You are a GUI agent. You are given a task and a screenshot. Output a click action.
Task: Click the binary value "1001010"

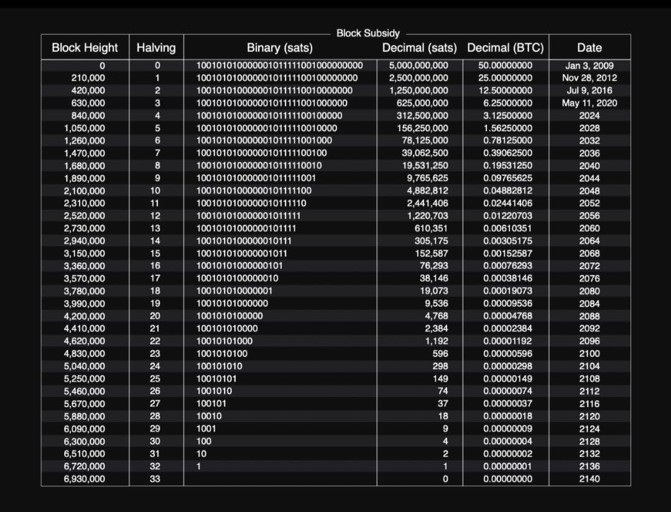(214, 391)
